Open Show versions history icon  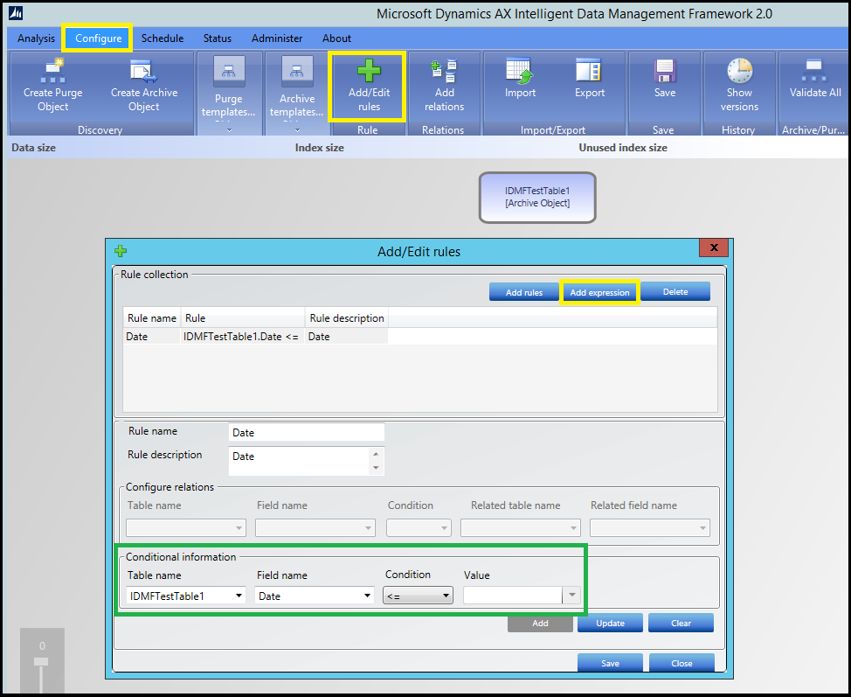(739, 71)
